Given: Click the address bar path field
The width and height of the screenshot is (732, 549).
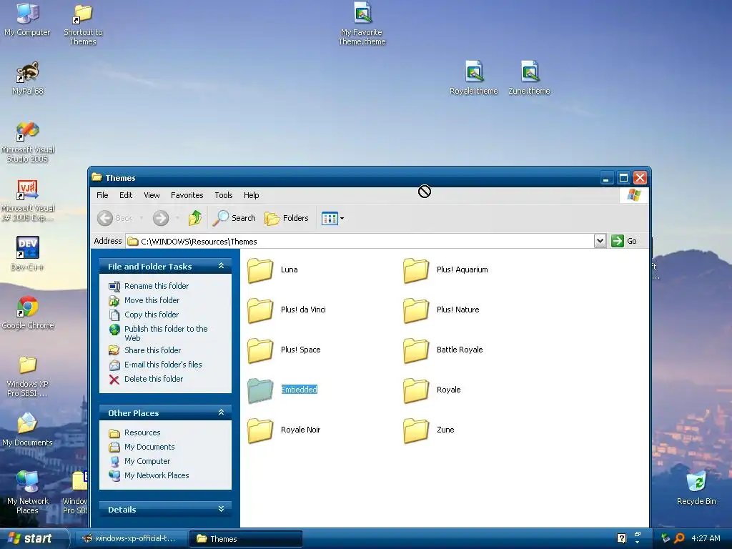Looking at the screenshot, I should point(360,242).
